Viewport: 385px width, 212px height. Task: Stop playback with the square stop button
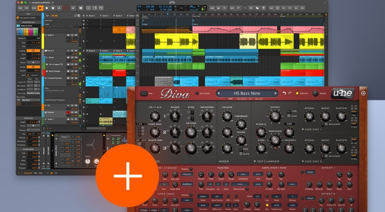point(47,8)
